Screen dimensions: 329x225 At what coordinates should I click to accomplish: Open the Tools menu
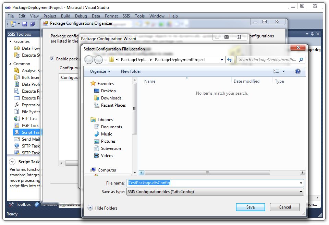(139, 16)
